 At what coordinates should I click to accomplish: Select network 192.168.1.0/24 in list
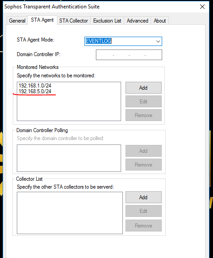point(35,86)
